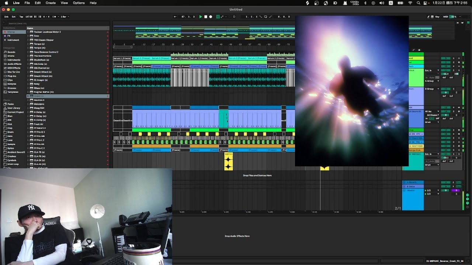Toggle the Link button
This screenshot has width=472, height=265.
tap(6, 17)
